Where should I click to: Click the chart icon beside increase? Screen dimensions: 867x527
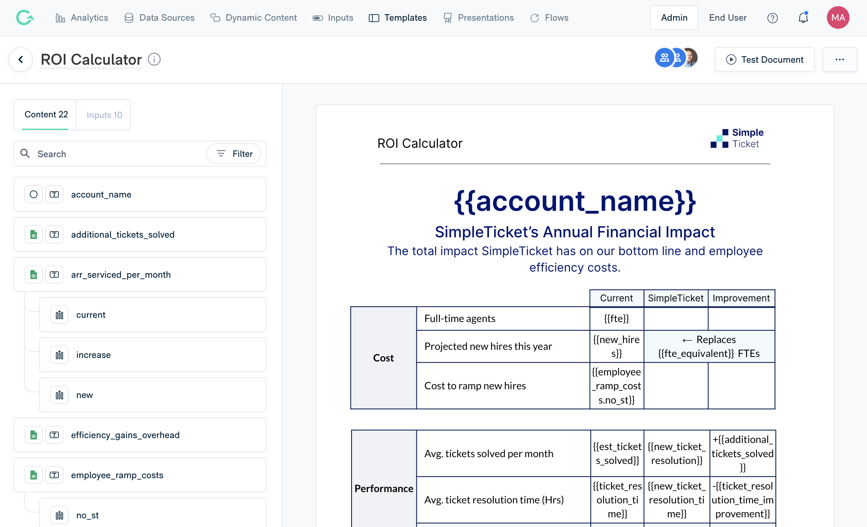pyautogui.click(x=59, y=355)
